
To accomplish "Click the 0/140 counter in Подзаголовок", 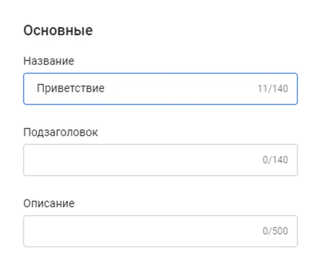I will coord(275,160).
